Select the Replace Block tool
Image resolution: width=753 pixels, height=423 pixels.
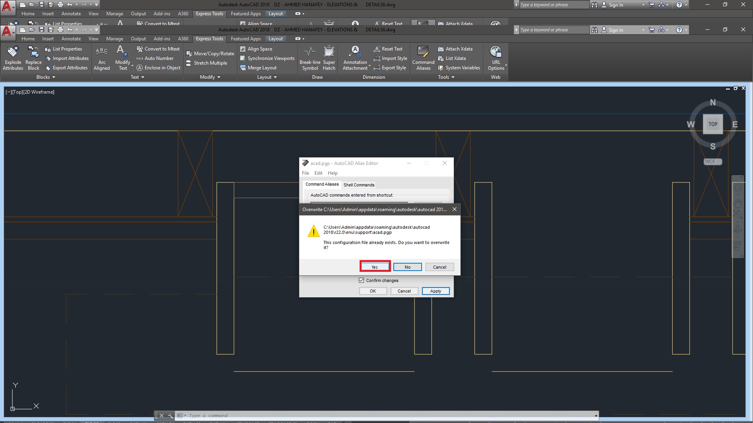tap(33, 52)
